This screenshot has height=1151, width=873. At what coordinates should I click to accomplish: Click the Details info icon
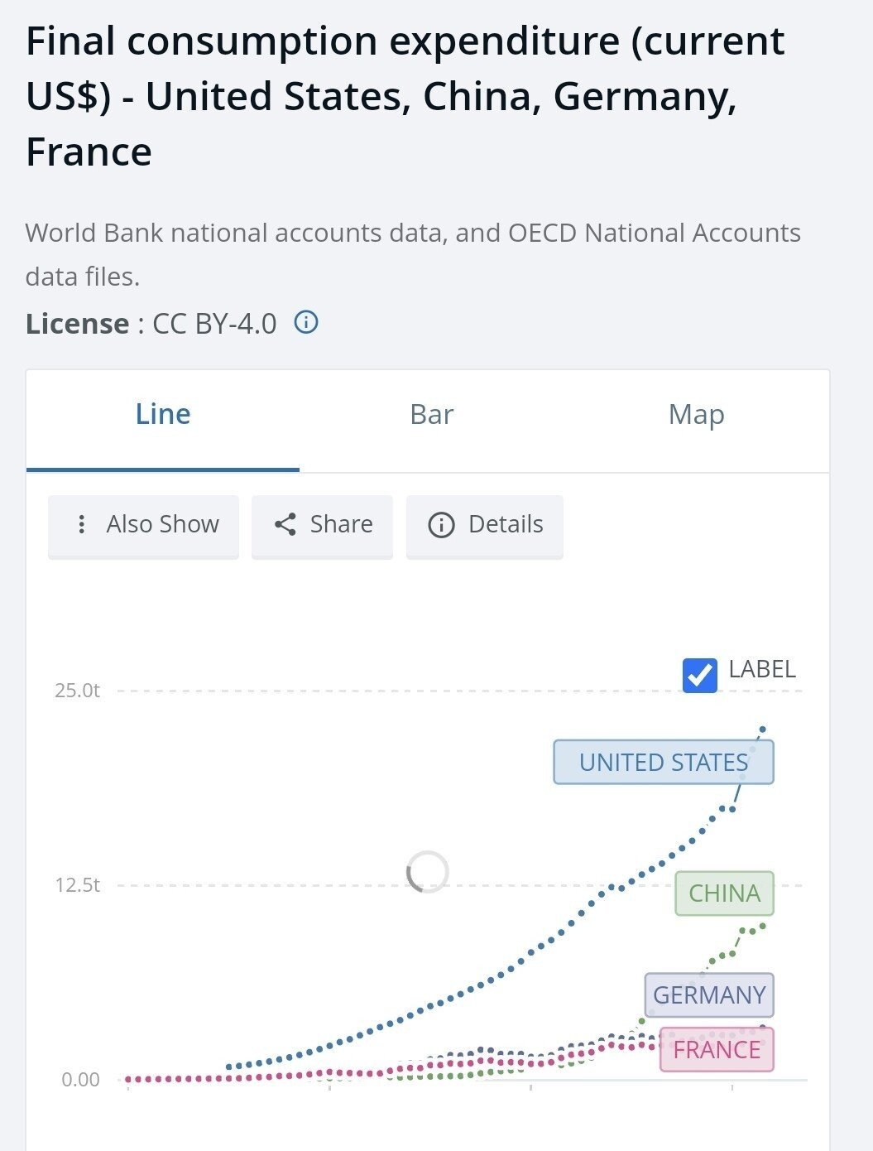tap(441, 525)
